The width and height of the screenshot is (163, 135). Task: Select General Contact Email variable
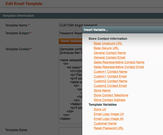(109, 58)
